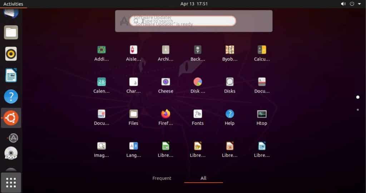Switch to the All tab
Screen dimensions: 366x193
click(203, 178)
